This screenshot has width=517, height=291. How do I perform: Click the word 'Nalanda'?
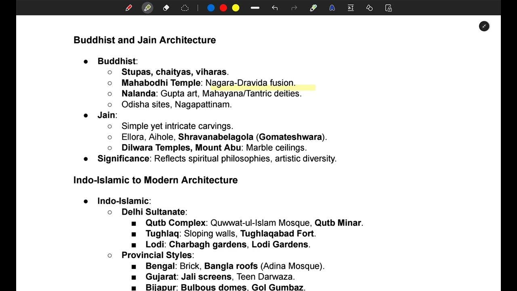point(139,93)
